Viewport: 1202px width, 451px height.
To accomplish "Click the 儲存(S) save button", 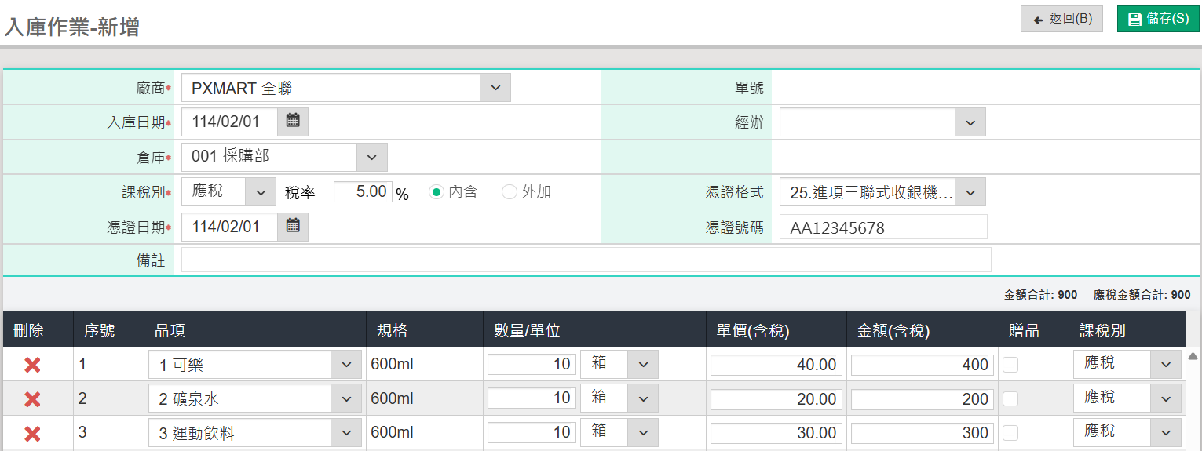I will point(1158,19).
